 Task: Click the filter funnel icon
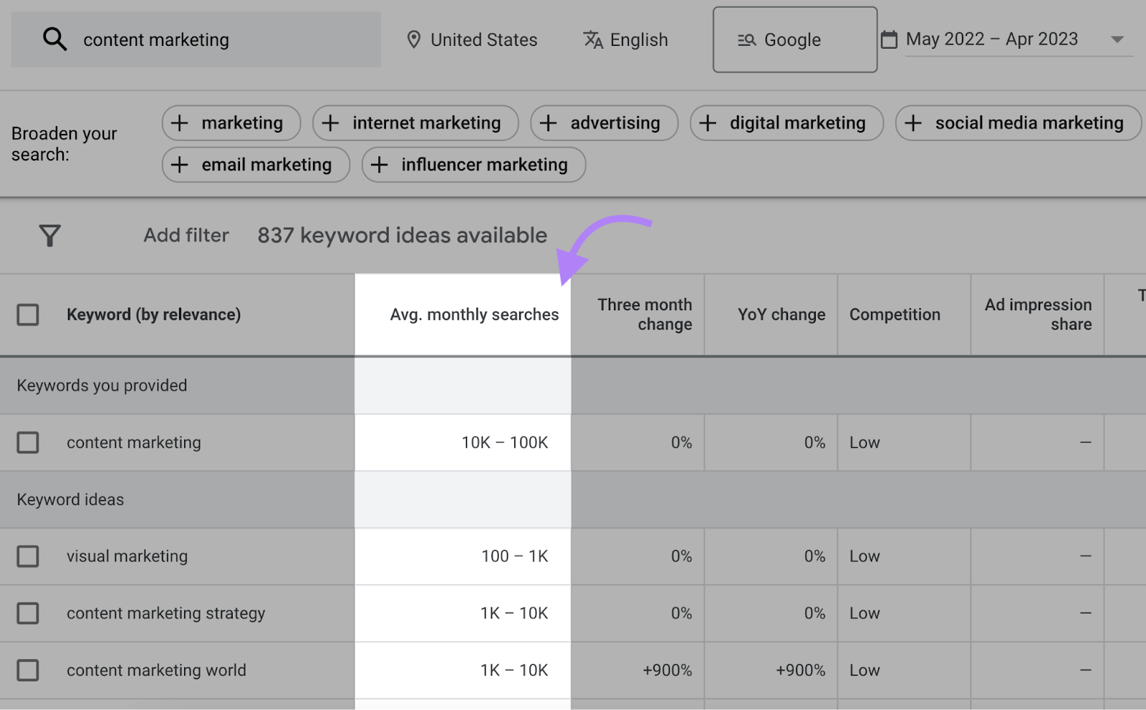click(x=49, y=236)
